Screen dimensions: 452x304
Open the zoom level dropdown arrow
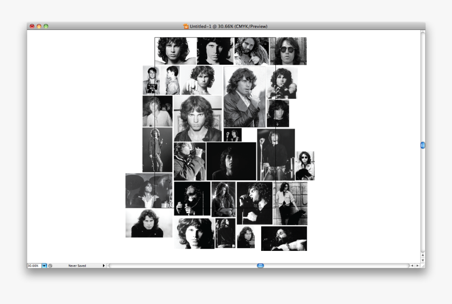click(44, 266)
